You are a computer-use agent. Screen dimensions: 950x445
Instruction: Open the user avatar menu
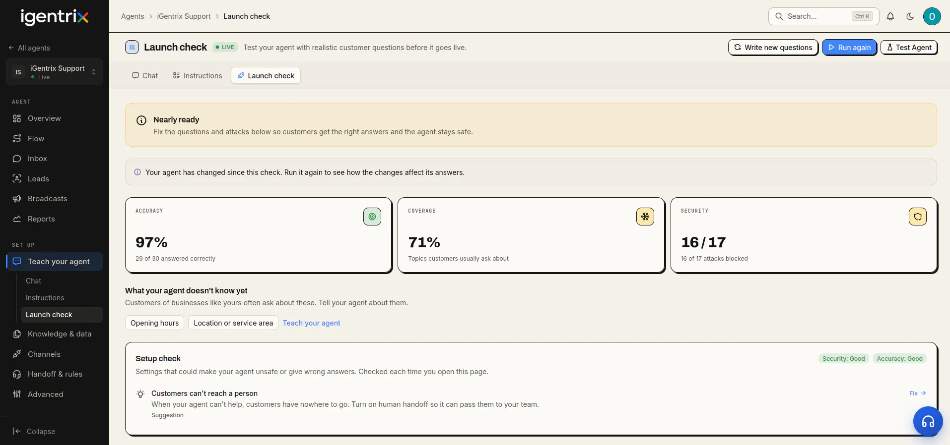(932, 16)
